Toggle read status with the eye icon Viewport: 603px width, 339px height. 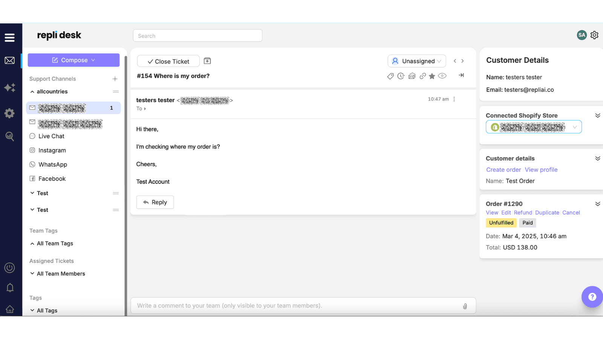pyautogui.click(x=442, y=76)
